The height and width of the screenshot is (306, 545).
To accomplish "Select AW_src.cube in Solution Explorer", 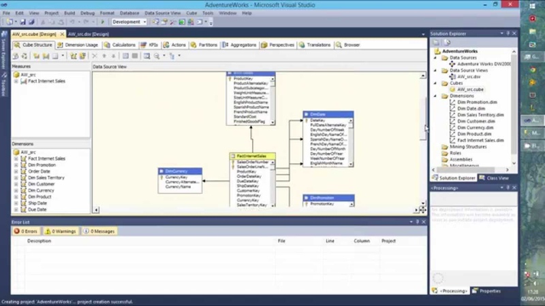I will click(470, 90).
